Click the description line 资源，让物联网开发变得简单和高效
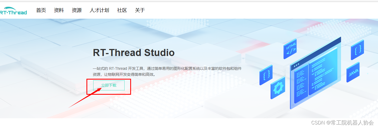The width and height of the screenshot is (378, 128). (124, 74)
